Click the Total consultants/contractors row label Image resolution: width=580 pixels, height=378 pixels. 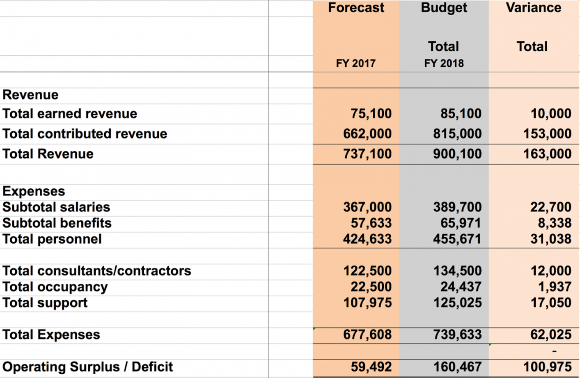click(x=97, y=271)
